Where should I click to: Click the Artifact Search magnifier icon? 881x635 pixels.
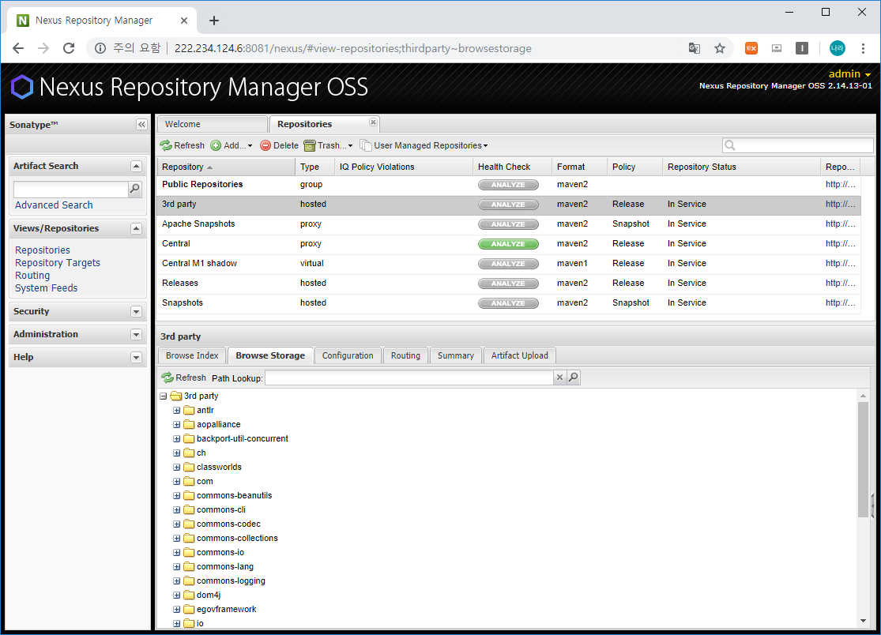point(135,190)
